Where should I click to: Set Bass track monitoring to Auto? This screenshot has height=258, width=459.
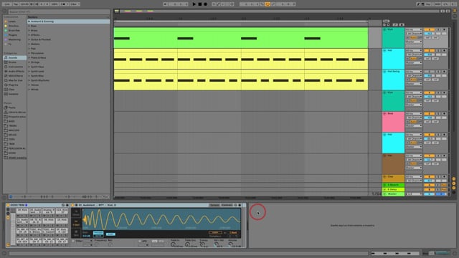(x=413, y=122)
